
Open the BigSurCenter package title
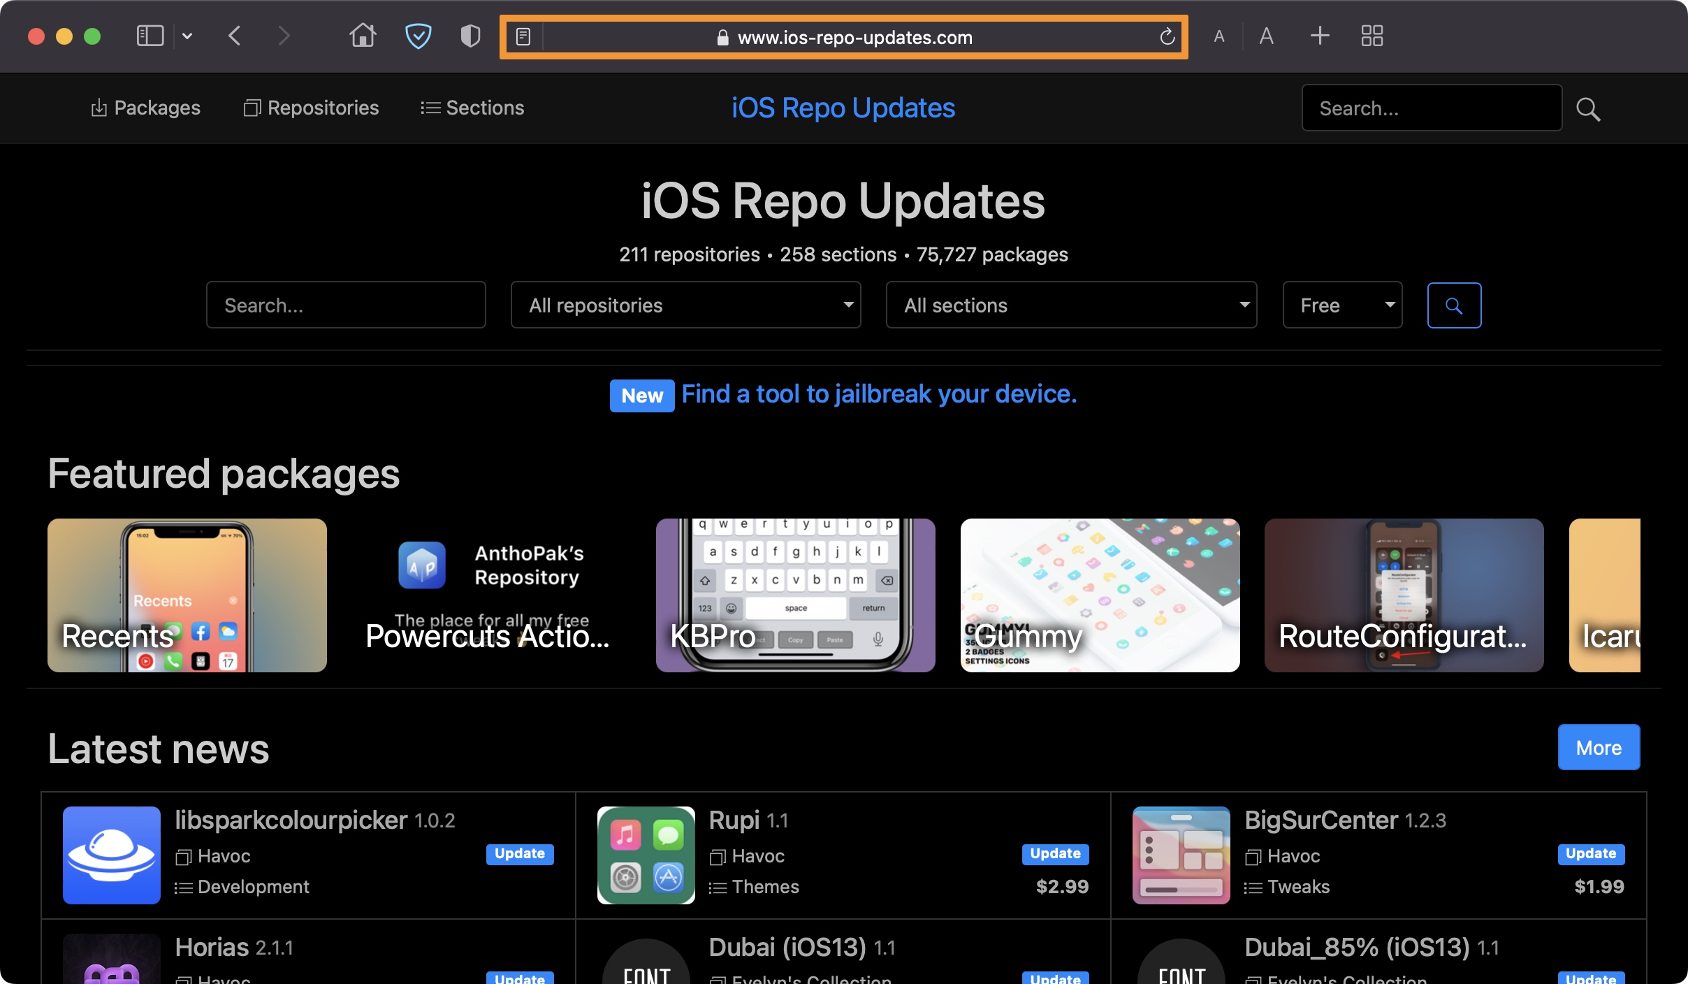[1321, 820]
